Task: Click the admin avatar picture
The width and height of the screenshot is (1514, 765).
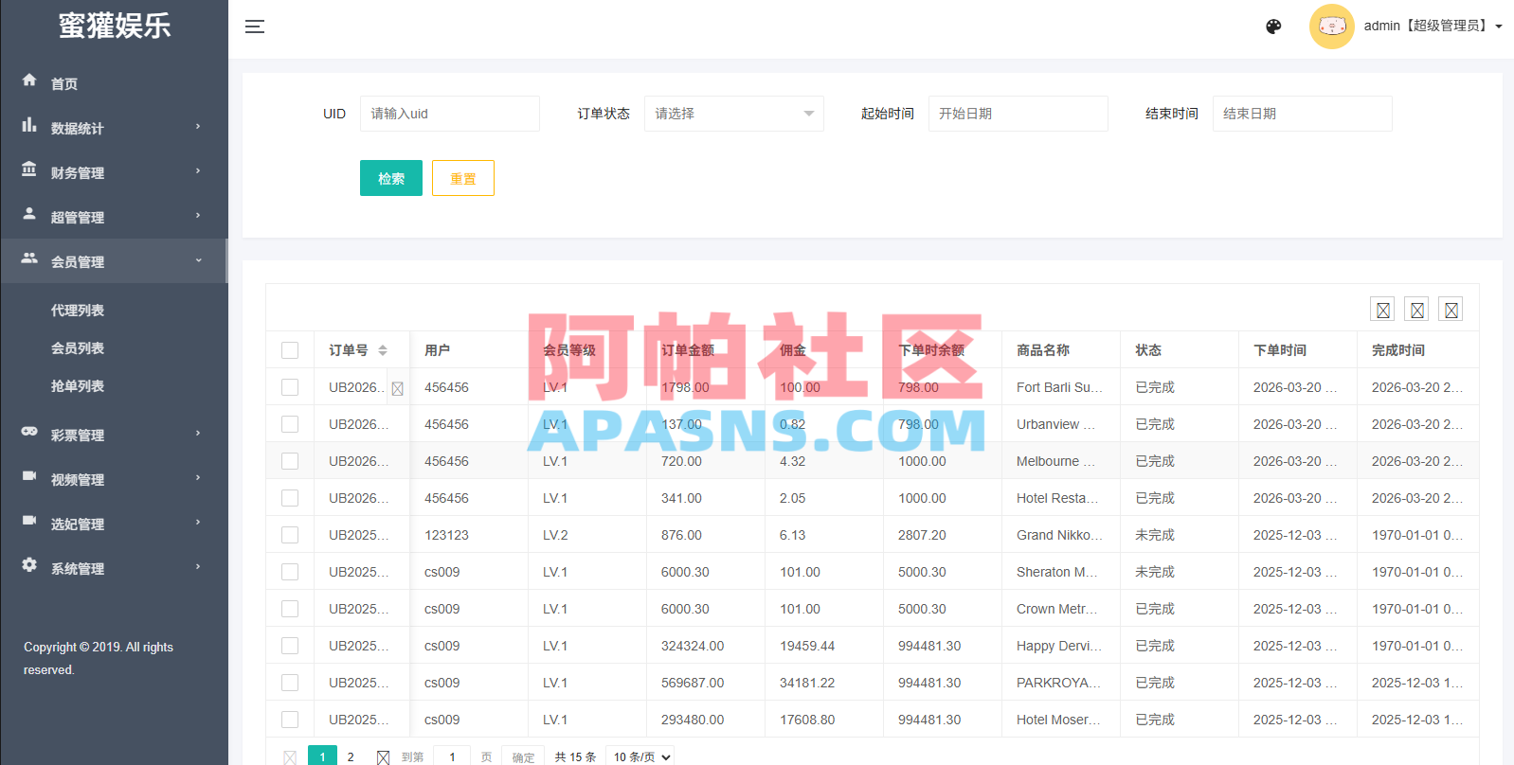Action: coord(1331,27)
